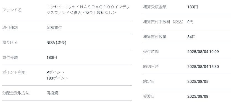Select the 金額買付 transaction type value

tap(54, 28)
